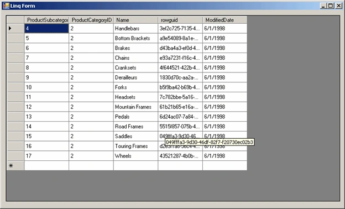The height and width of the screenshot is (209, 345).
Task: Select the new-row asterisk header
Action: pyautogui.click(x=15, y=166)
